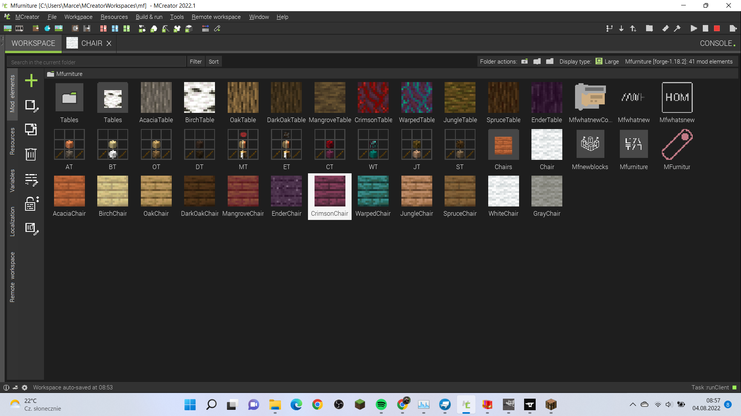Viewport: 741px width, 416px height.
Task: Select the AcaciaTable mod element
Action: [156, 103]
